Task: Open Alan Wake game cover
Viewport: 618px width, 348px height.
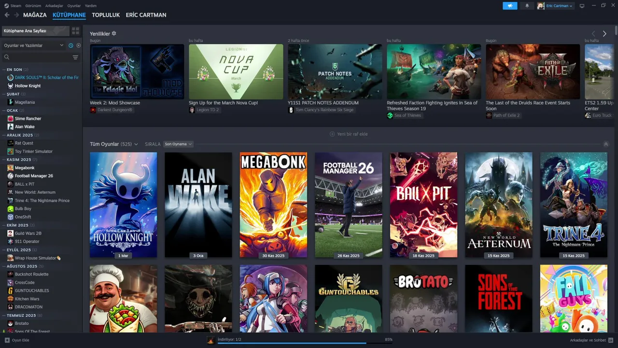Action: 198,205
